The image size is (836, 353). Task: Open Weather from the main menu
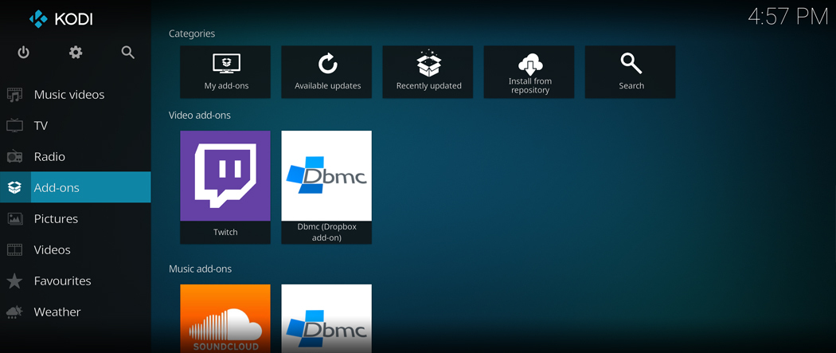pos(75,312)
